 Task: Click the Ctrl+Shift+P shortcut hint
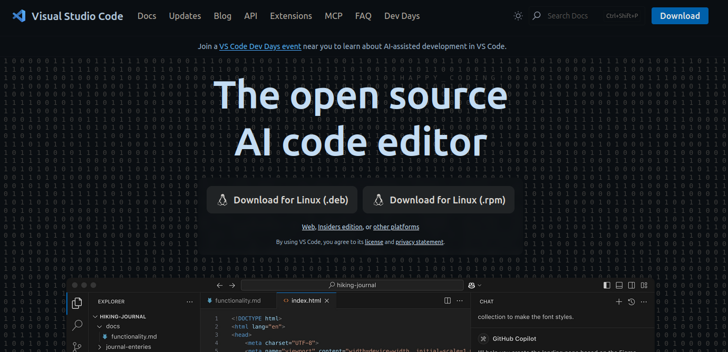point(622,16)
